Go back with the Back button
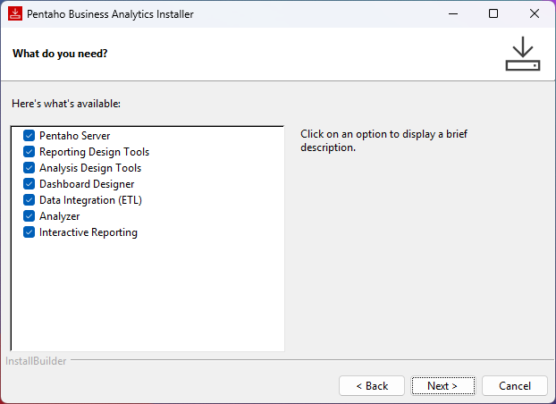556x404 pixels. [x=372, y=386]
